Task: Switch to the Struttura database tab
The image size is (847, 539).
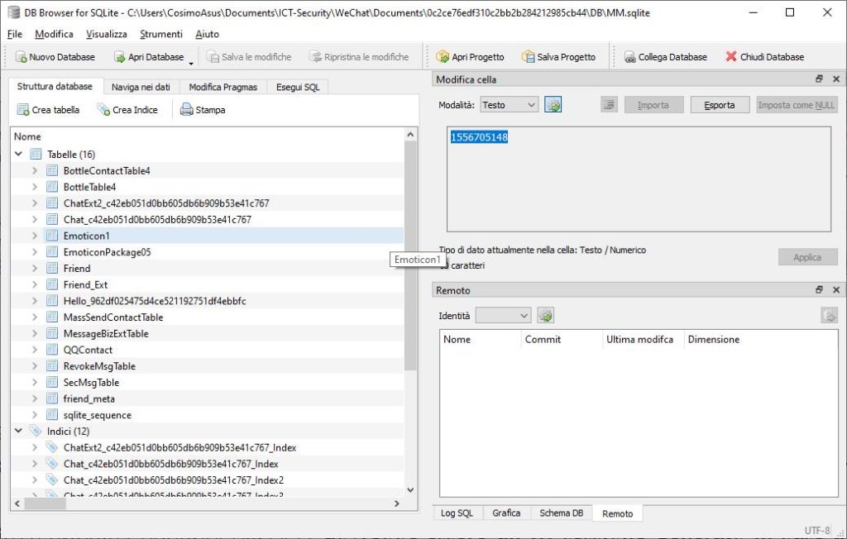Action: tap(55, 87)
